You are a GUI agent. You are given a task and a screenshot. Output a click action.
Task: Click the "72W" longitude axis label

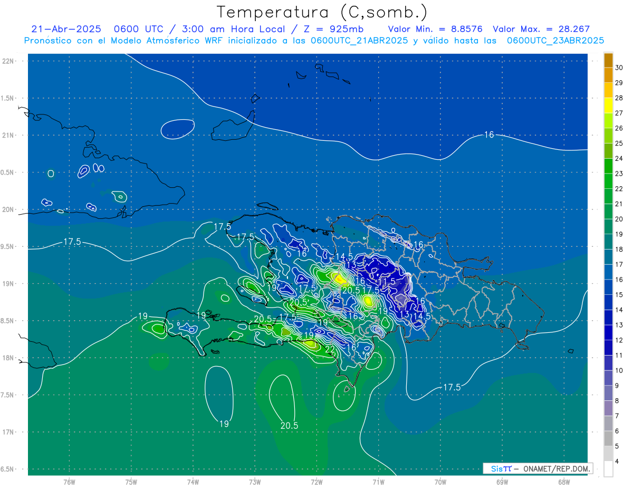[x=316, y=482]
